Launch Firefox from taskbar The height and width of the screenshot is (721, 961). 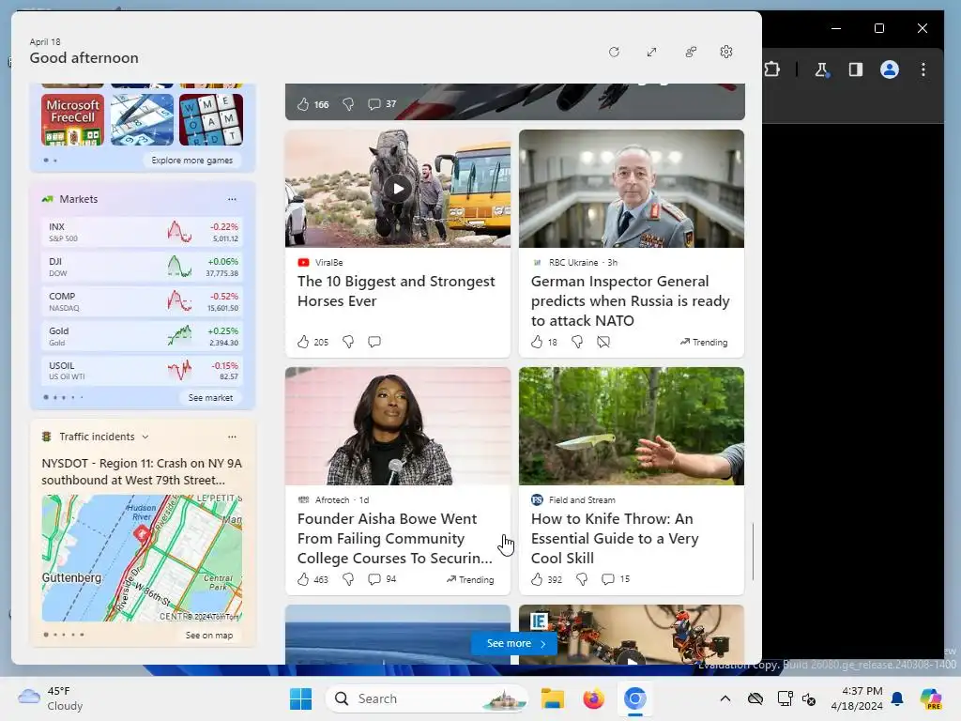click(x=593, y=698)
